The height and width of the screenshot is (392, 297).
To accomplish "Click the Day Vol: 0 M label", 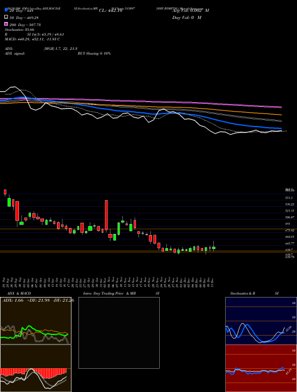I will click(187, 17).
